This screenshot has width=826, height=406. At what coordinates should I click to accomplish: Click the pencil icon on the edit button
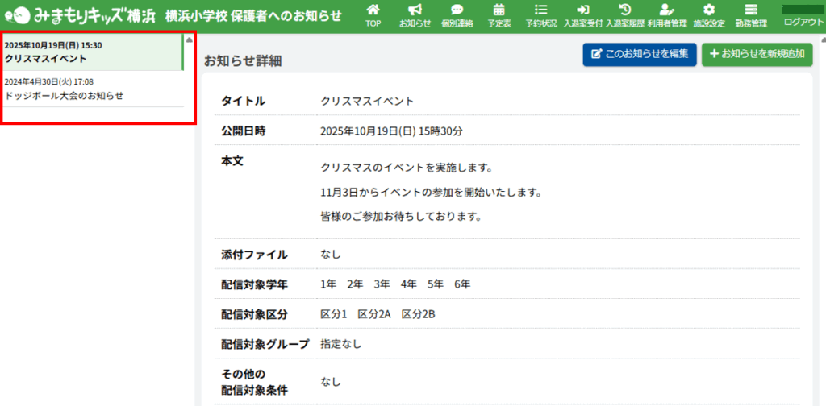(597, 54)
